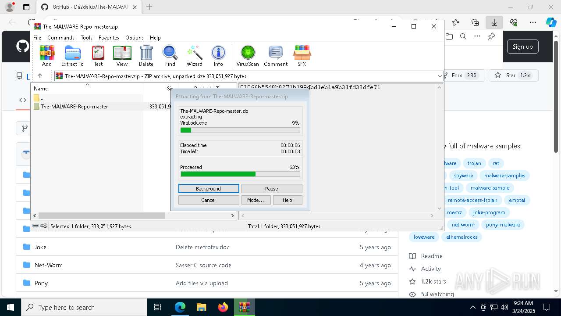Click the ViraLock.exe file progress bar
Image resolution: width=561 pixels, height=316 pixels.
click(240, 130)
